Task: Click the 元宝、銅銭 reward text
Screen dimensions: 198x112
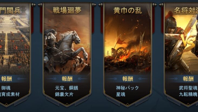Action: [x=67, y=88]
